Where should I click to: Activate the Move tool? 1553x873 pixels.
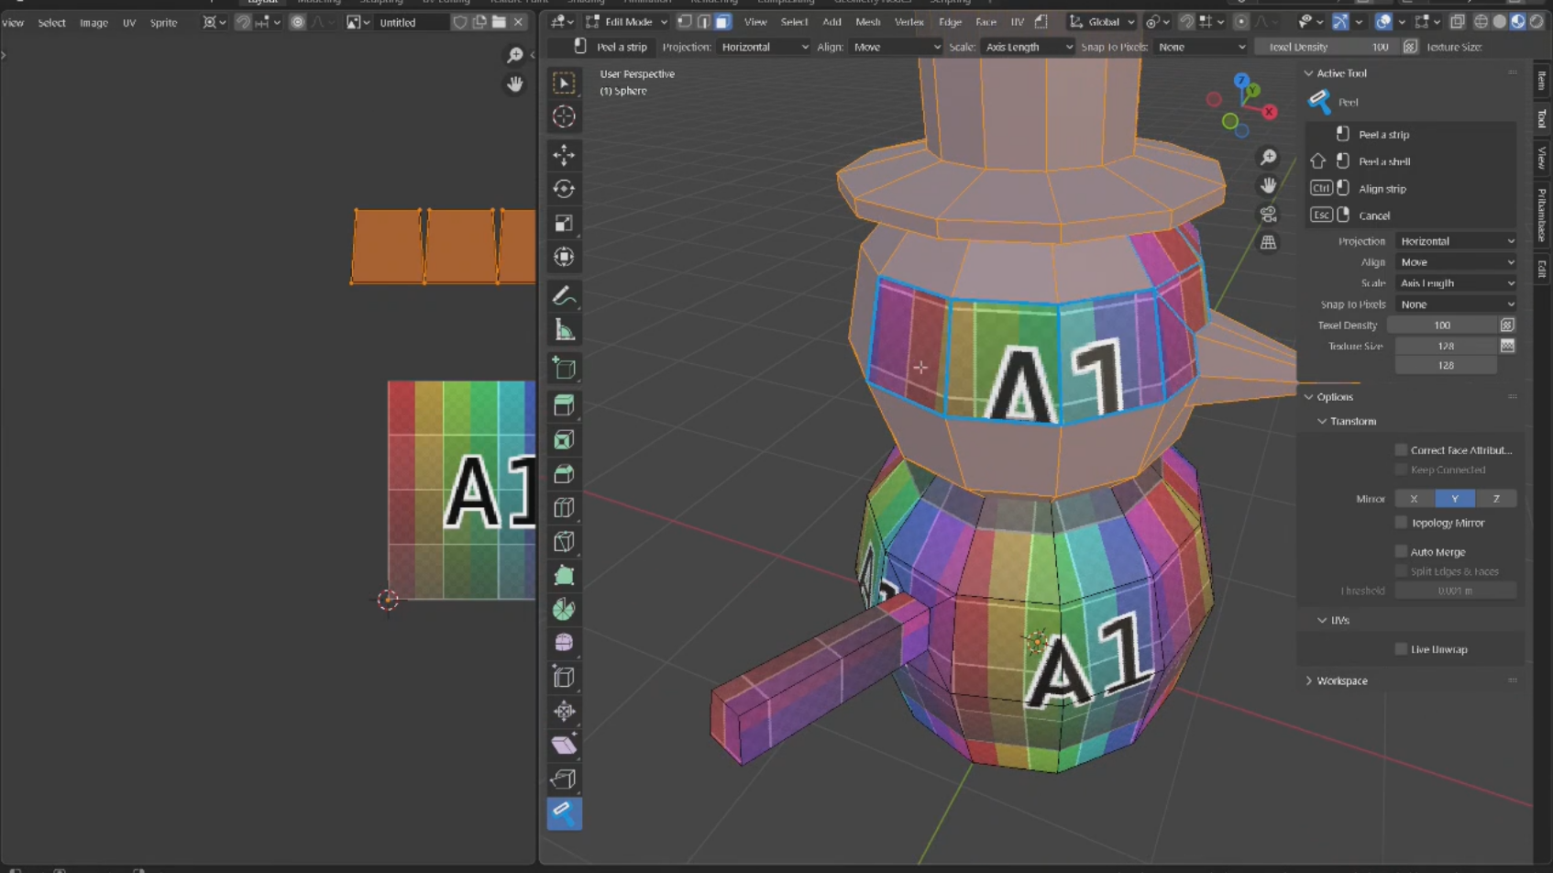coord(564,155)
